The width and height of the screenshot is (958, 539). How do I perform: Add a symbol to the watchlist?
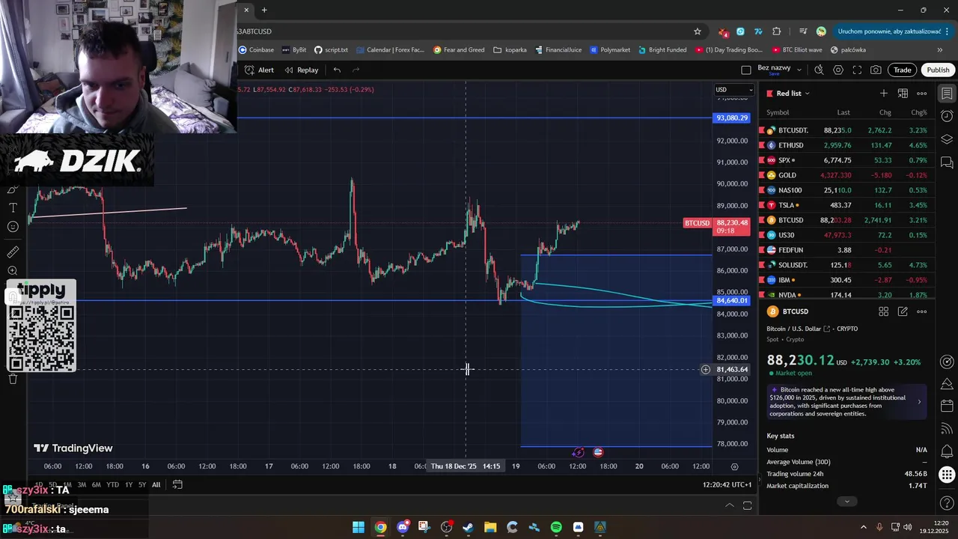pos(884,93)
